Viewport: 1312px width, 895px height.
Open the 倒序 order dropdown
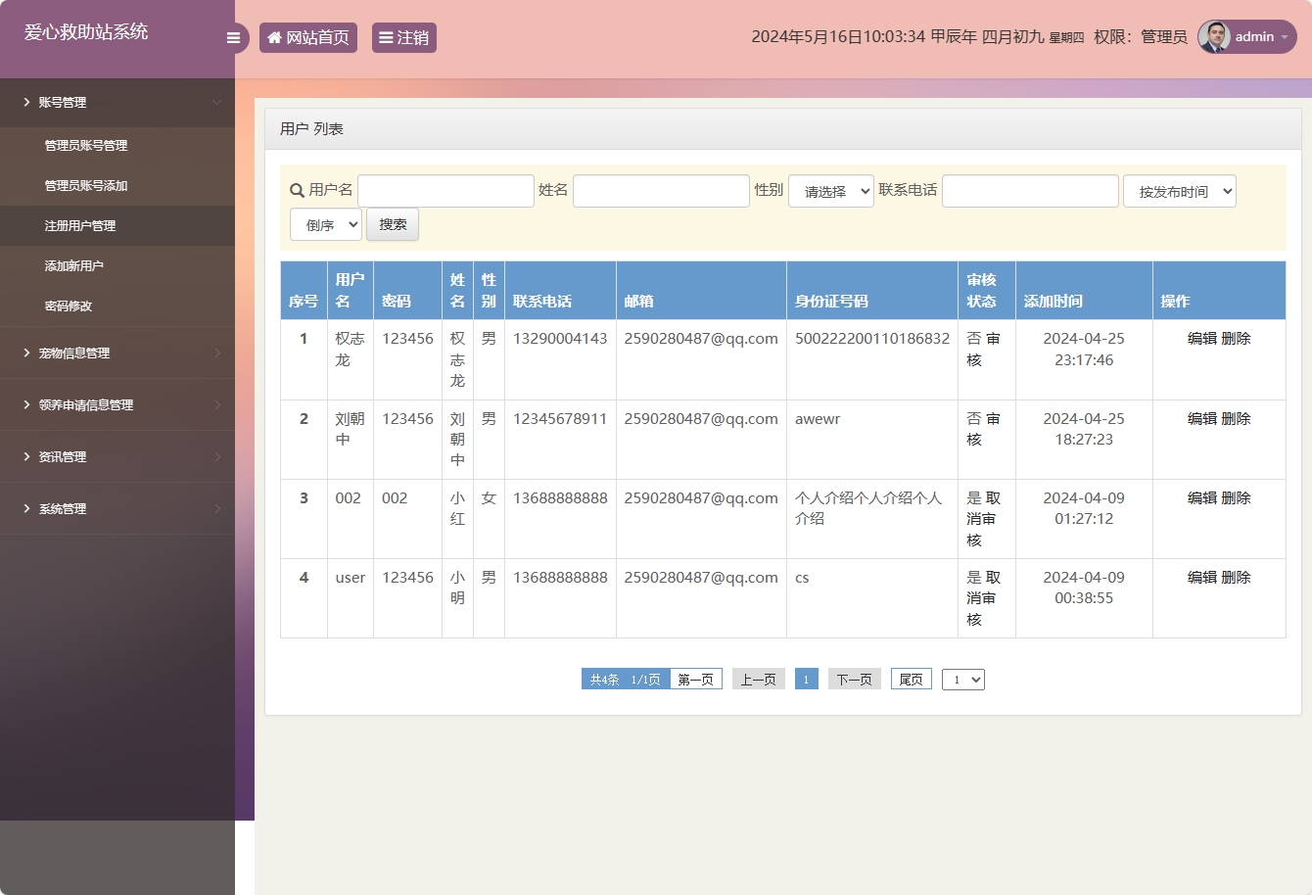pyautogui.click(x=326, y=223)
